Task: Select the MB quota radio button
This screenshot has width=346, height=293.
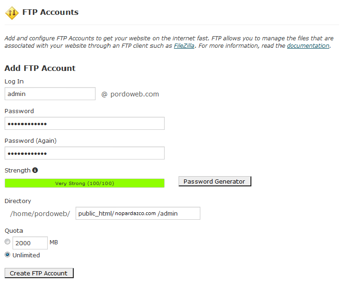Action: click(x=7, y=242)
